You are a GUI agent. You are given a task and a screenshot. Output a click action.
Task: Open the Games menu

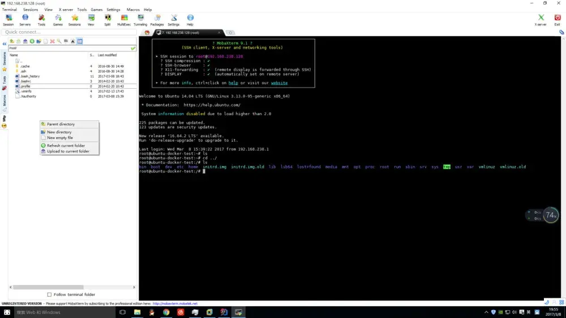[x=96, y=10]
